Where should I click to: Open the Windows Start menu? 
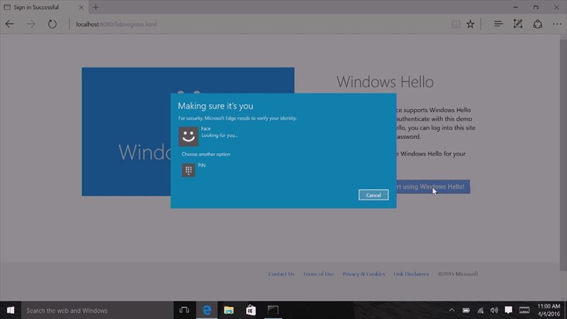point(11,310)
